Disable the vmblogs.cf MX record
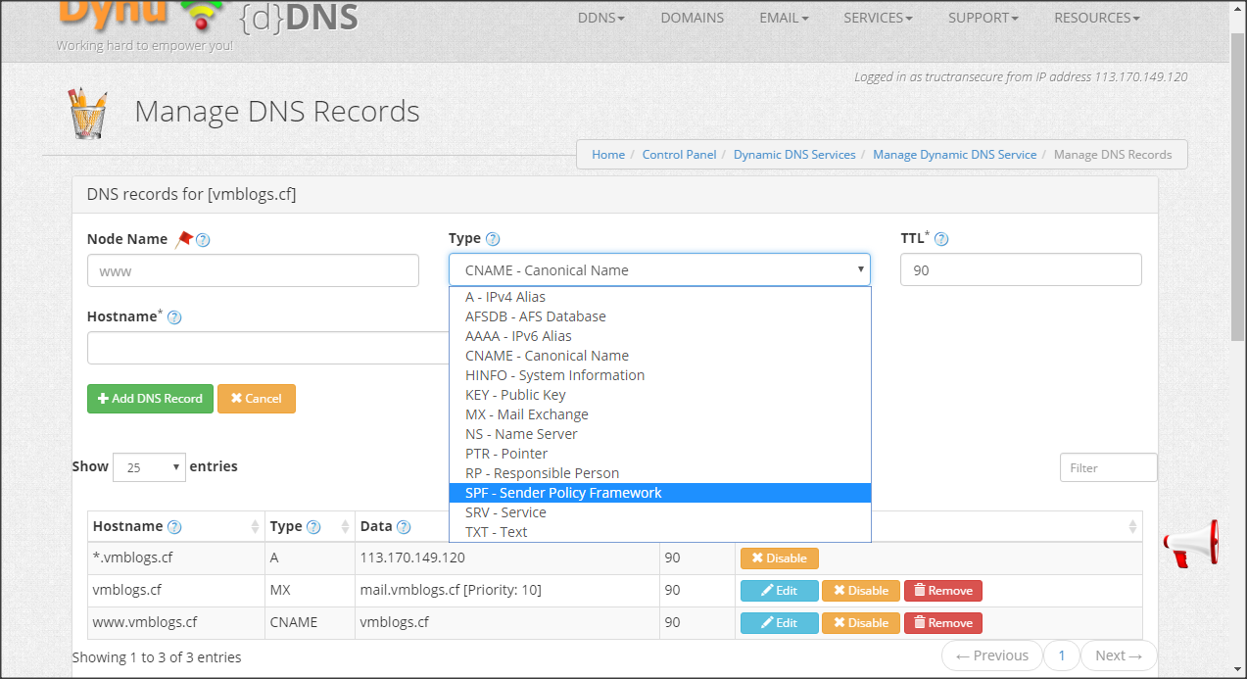1247x679 pixels. [860, 591]
